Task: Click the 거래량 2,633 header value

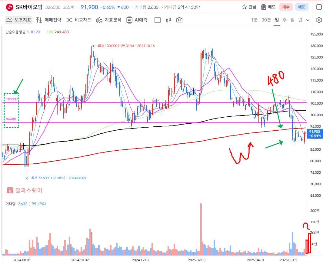Action: pos(146,7)
